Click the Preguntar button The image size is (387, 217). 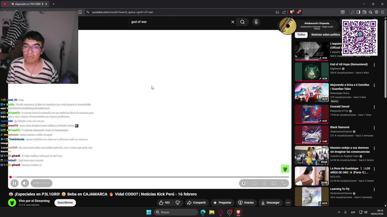[222, 203]
